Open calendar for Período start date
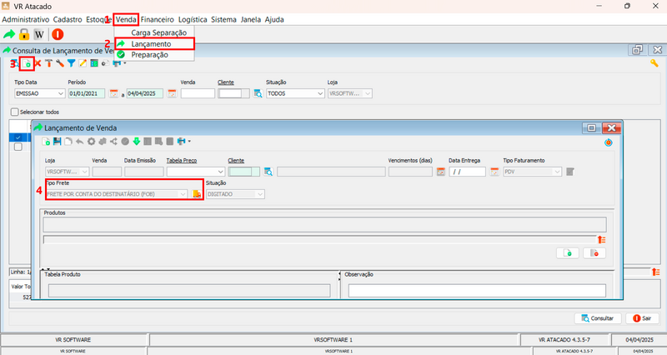 pos(113,93)
